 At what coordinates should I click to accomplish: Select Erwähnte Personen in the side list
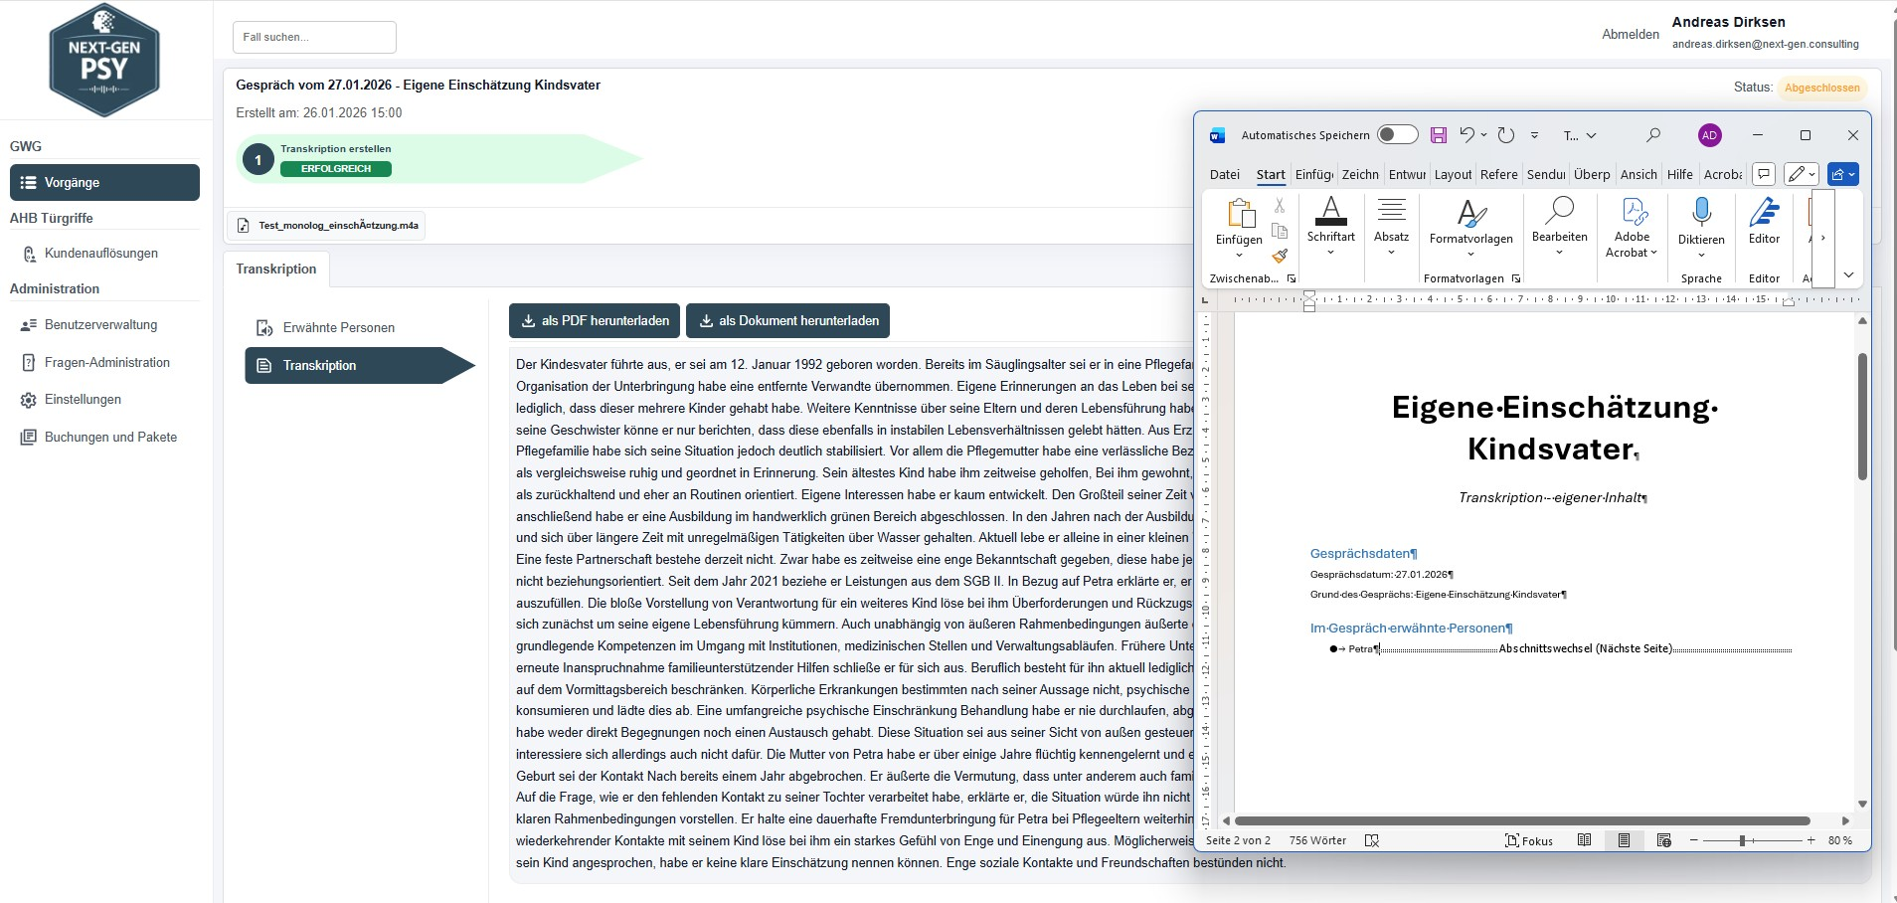coord(338,328)
